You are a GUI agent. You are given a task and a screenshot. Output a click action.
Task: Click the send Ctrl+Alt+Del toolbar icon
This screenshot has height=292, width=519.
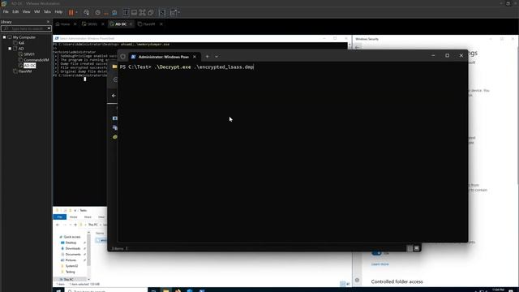(x=87, y=13)
